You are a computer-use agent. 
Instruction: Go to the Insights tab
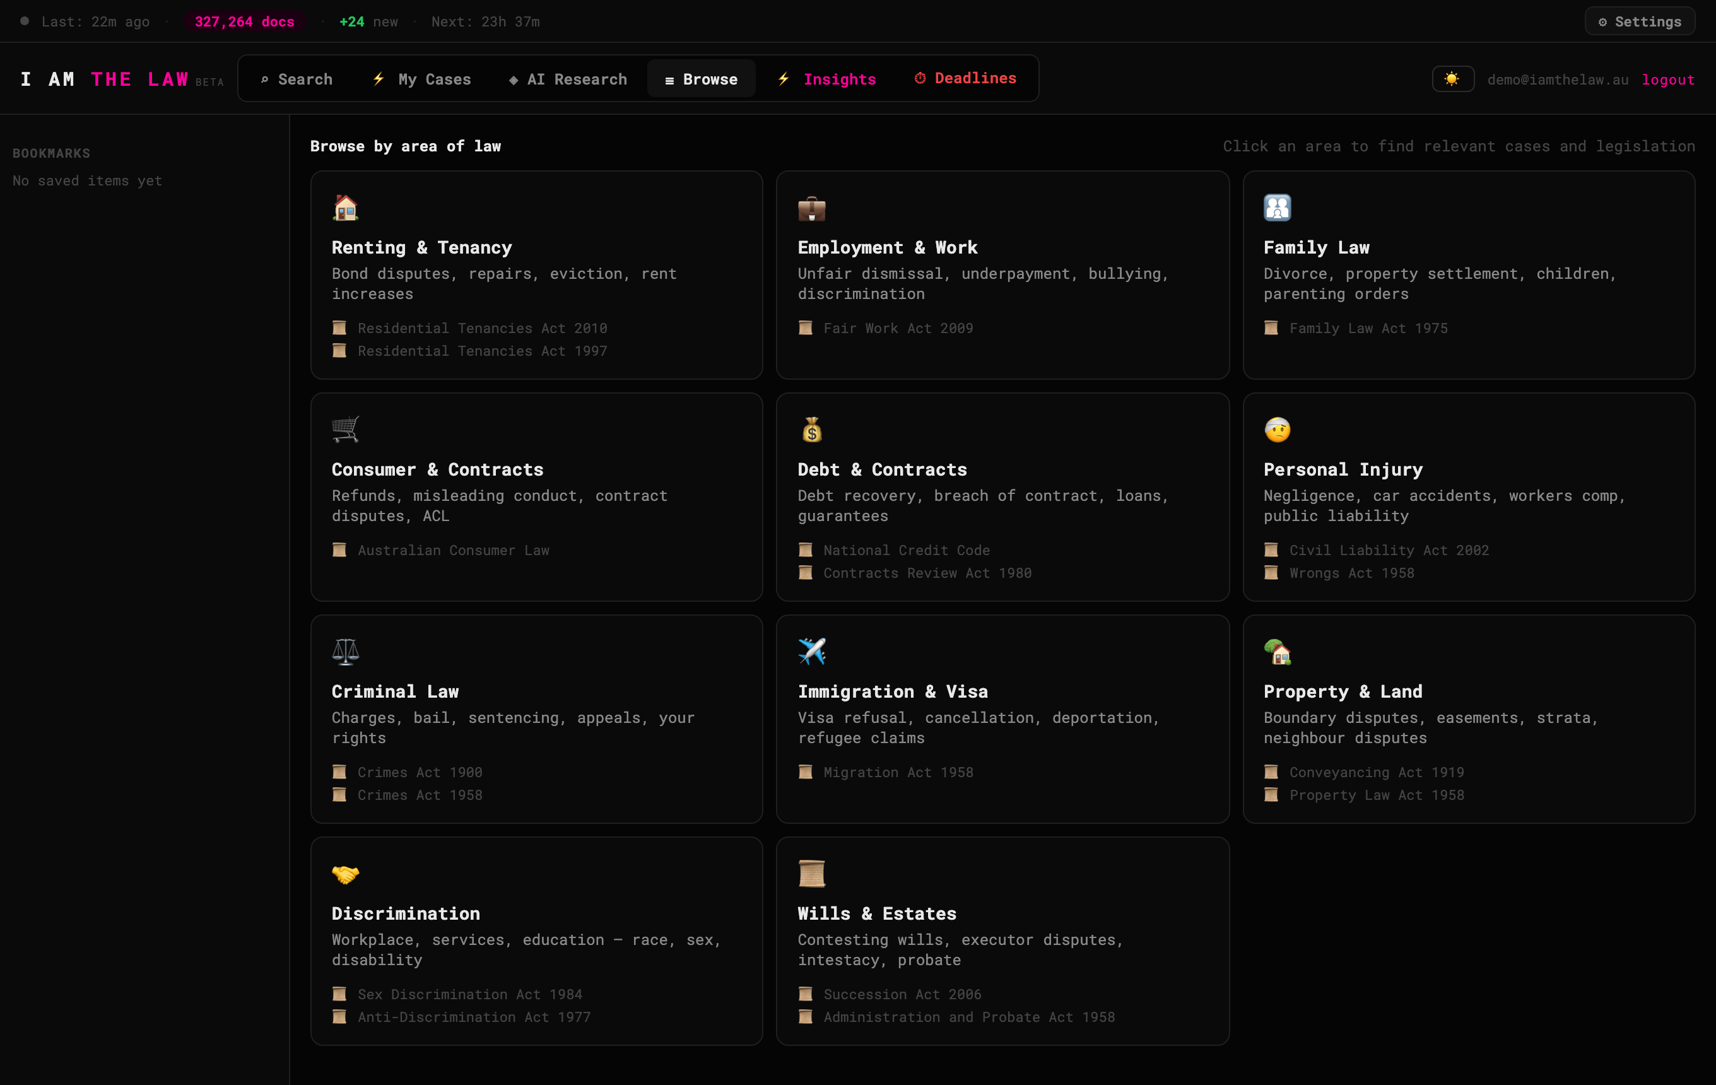point(826,79)
